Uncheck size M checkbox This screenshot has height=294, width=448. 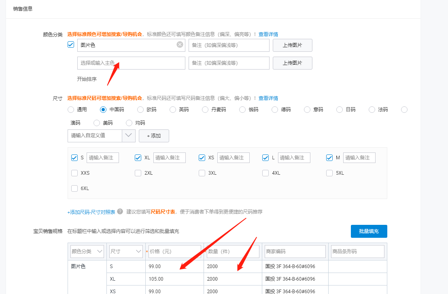[329, 158]
